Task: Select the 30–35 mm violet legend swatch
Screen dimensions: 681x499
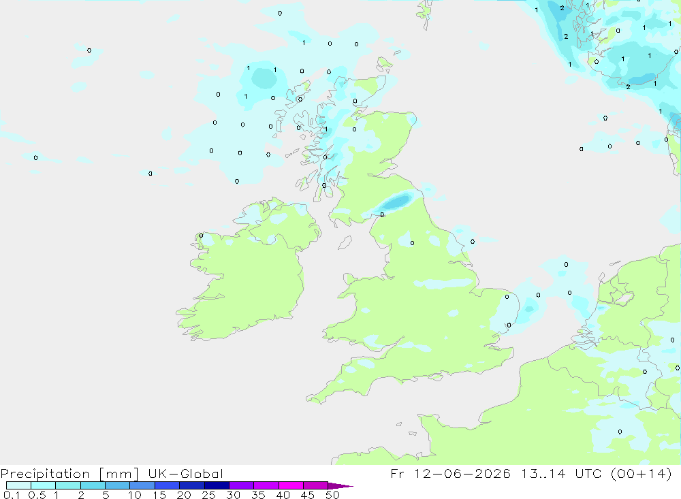Action: [242, 485]
